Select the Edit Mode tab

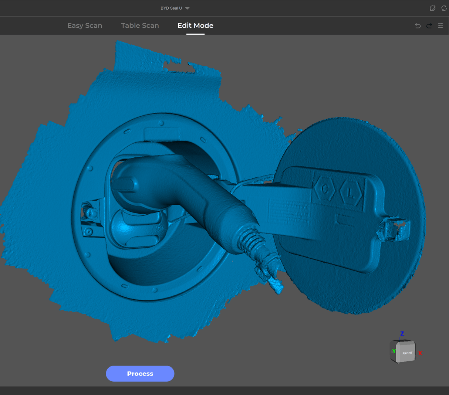click(x=195, y=25)
